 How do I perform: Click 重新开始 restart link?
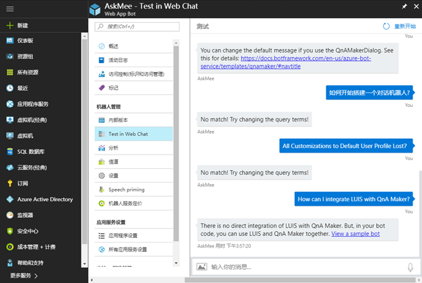[405, 26]
